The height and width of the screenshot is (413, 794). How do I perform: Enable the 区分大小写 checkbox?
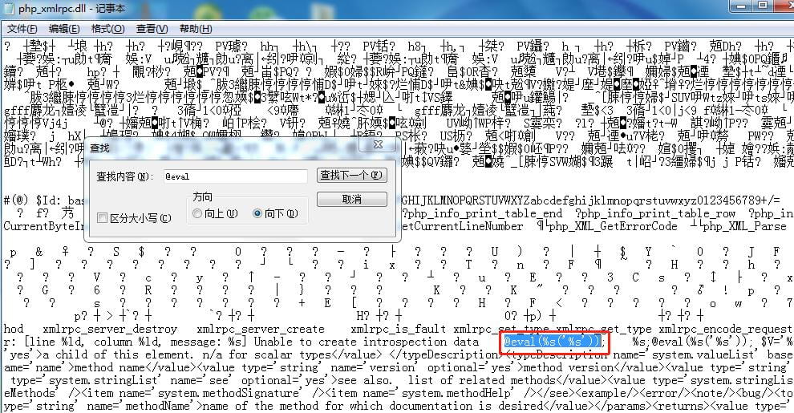[102, 217]
